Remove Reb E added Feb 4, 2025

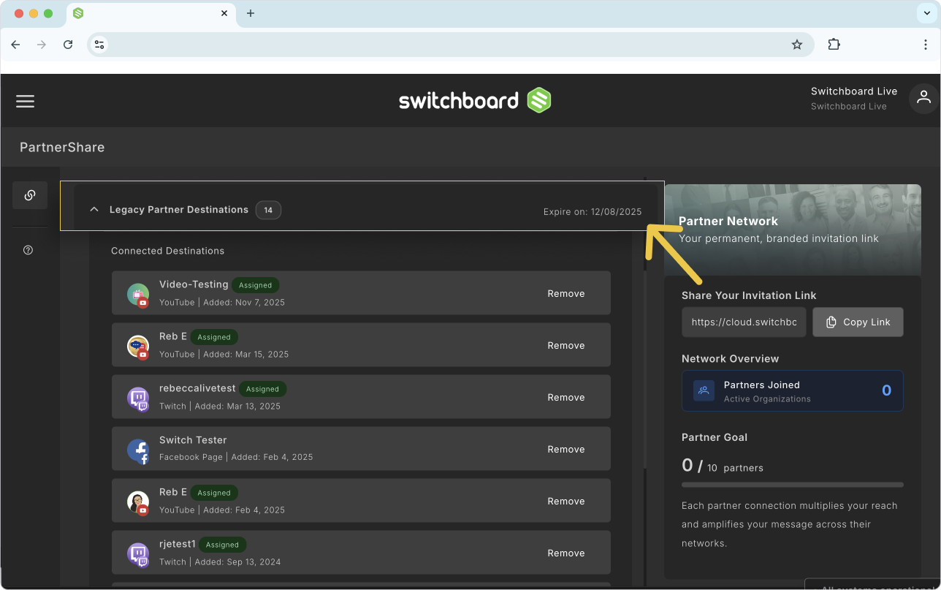click(x=566, y=502)
